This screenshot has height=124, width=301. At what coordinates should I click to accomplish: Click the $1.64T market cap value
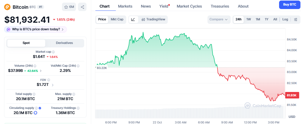(x=39, y=57)
